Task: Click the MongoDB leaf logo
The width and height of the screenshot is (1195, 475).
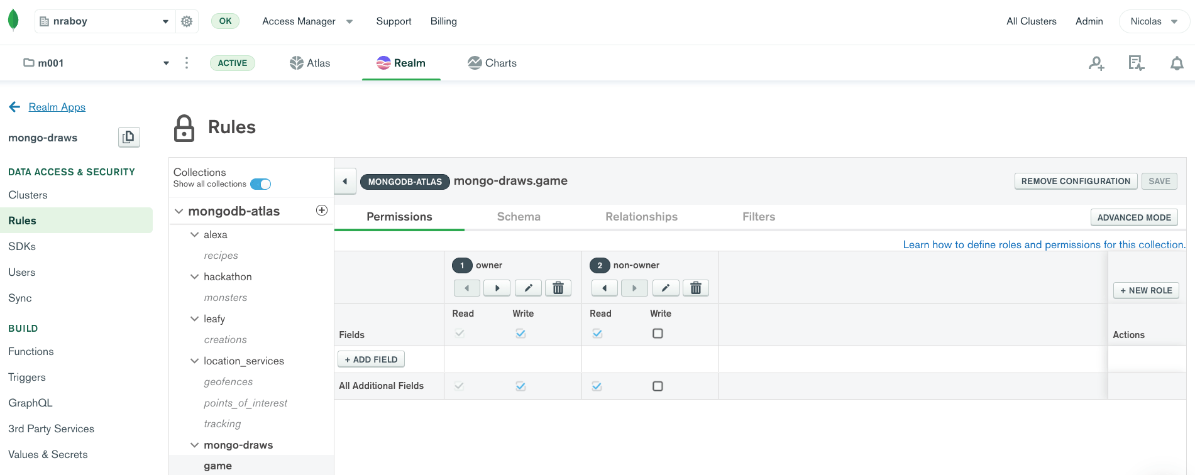Action: 13,20
